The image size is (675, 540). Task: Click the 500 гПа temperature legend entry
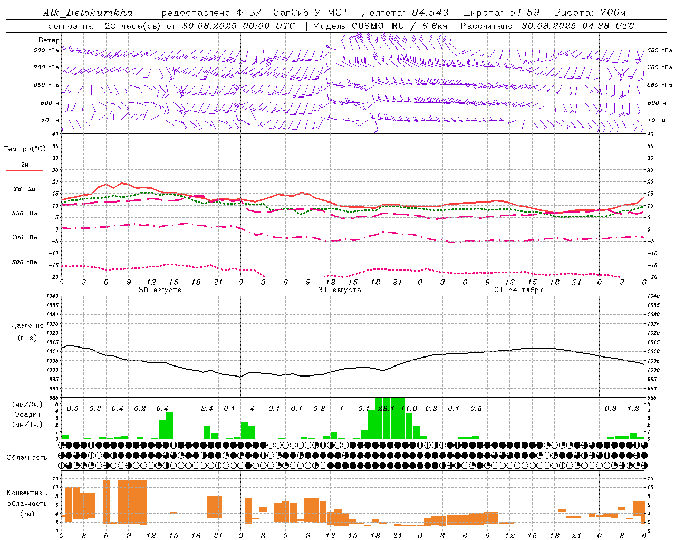pos(25,262)
